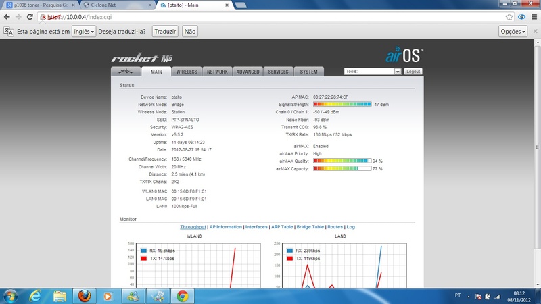Switch to the 'Ciclone Net' browser tab
Image resolution: width=541 pixels, height=304 pixels.
[x=116, y=5]
